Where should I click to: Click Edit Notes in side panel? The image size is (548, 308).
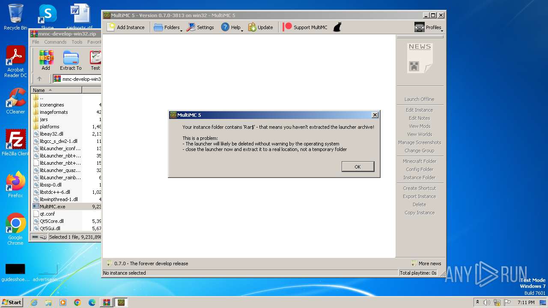coord(420,118)
